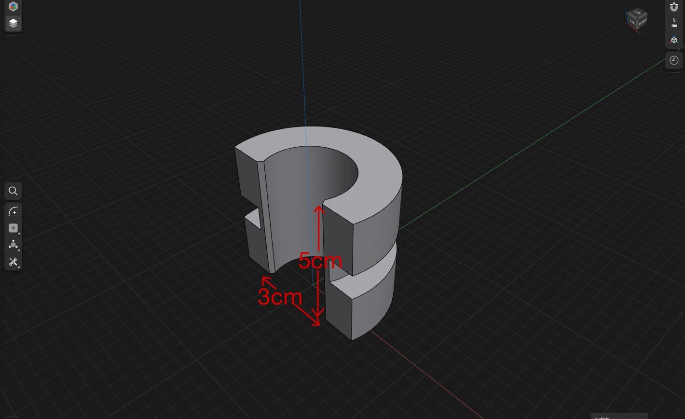Click the axis cube view-mode icon
This screenshot has height=419, width=685.
click(674, 40)
